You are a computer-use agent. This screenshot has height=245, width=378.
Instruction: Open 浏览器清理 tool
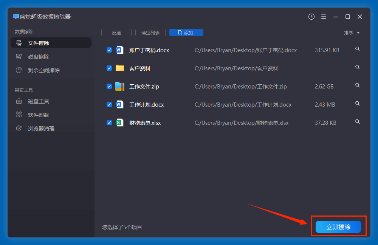[41, 129]
